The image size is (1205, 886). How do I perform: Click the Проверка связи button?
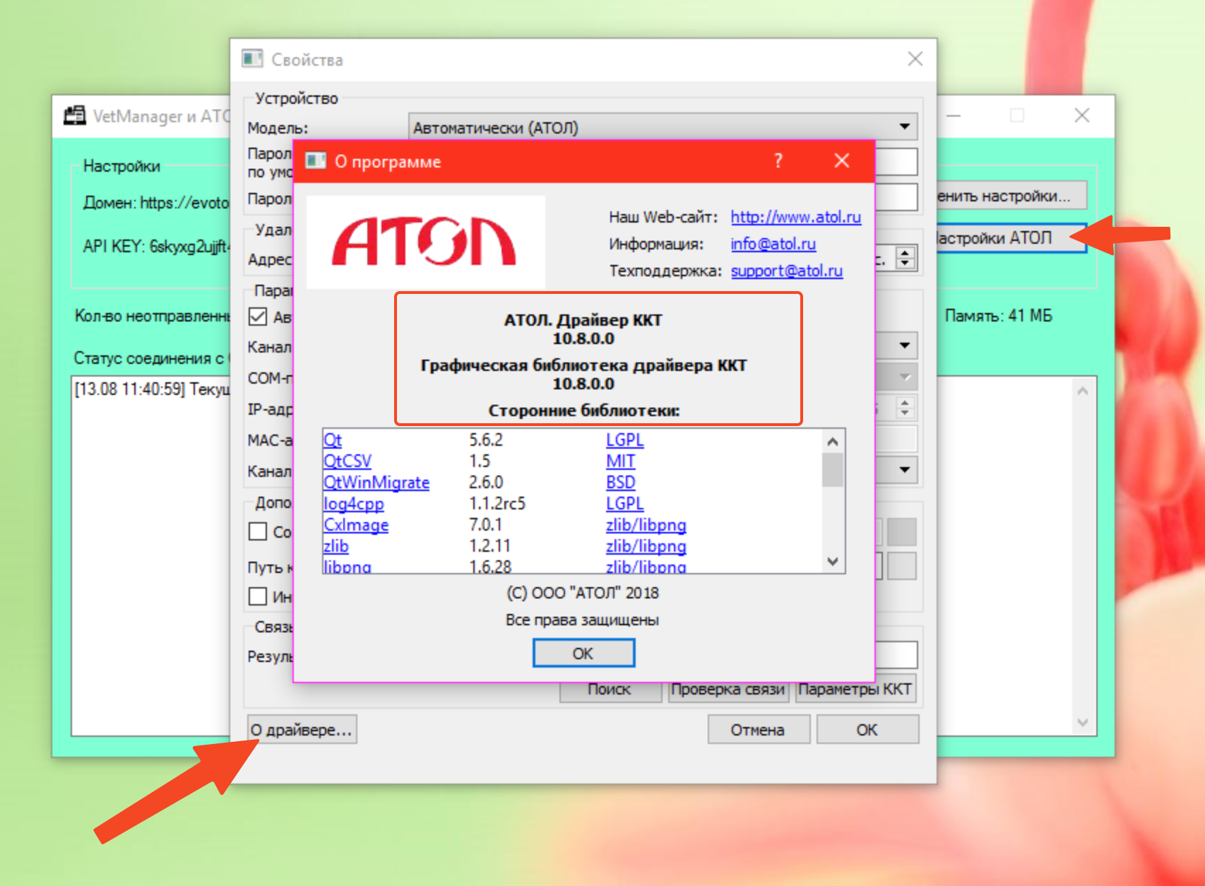point(728,691)
